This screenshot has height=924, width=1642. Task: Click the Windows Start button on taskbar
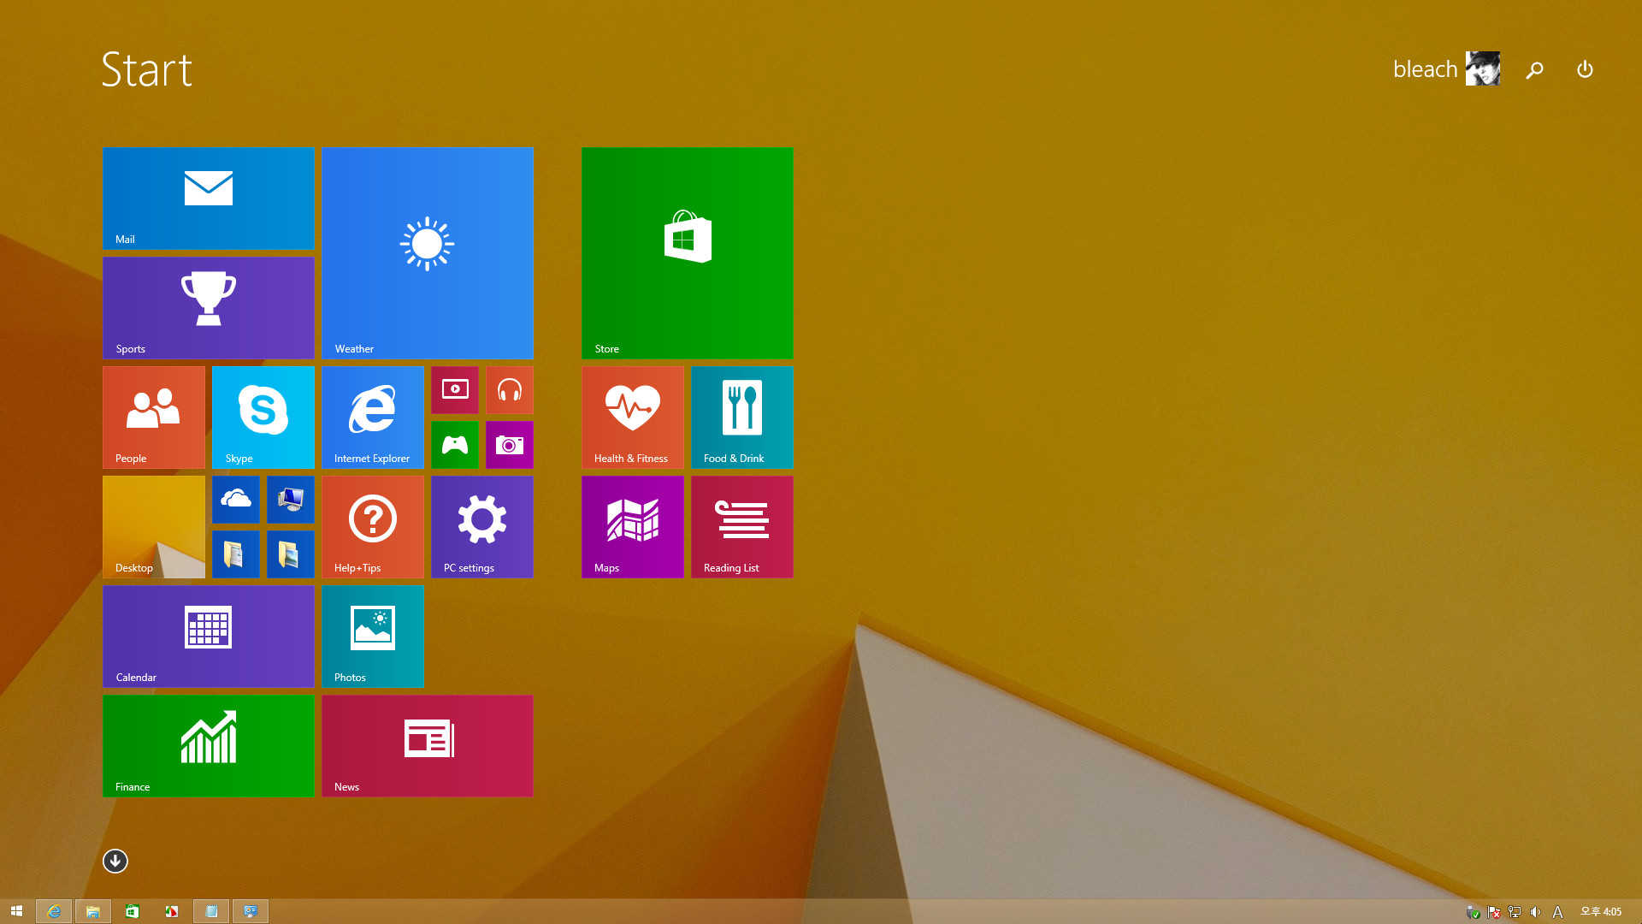[16, 911]
